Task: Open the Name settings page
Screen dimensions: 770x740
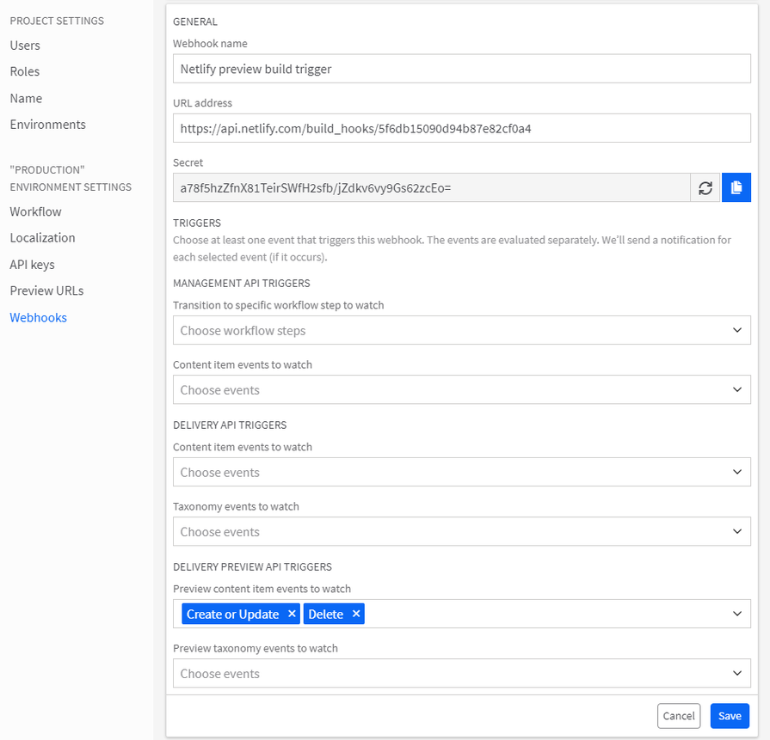Action: [26, 98]
